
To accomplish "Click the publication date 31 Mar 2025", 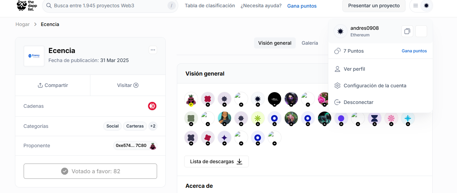I will point(114,60).
